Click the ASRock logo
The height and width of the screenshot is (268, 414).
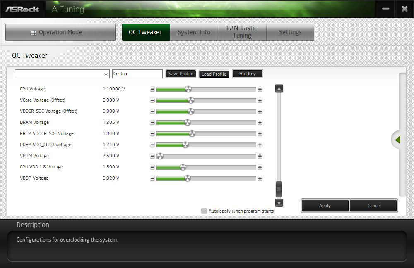[22, 9]
